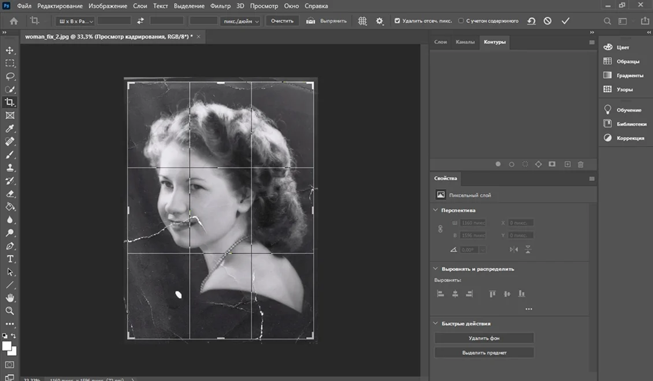This screenshot has width=653, height=381.
Task: Open the crop grid overlay options icon
Action: click(362, 21)
